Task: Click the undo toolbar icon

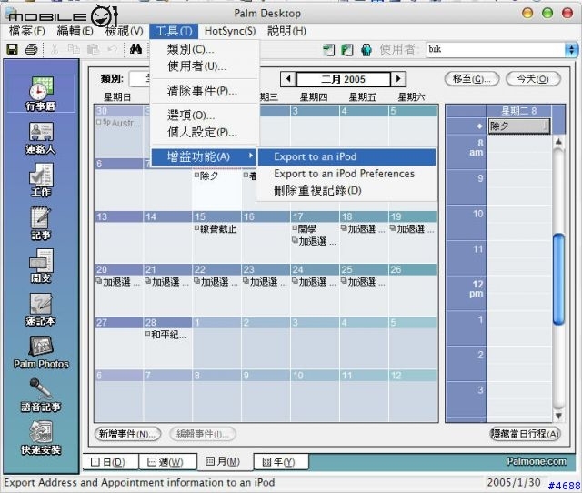Action: click(112, 49)
